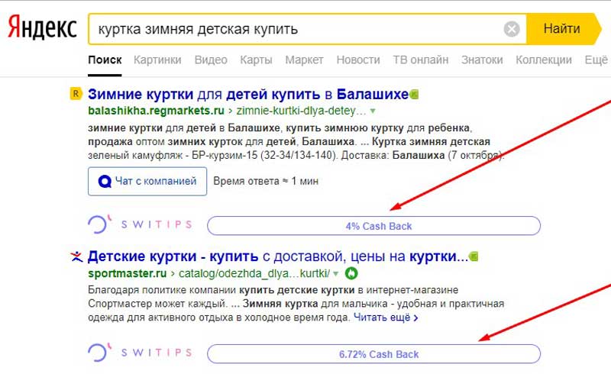This screenshot has width=611, height=374.
Task: Open balashikha.regmarkets.ru domain link
Action: point(157,111)
